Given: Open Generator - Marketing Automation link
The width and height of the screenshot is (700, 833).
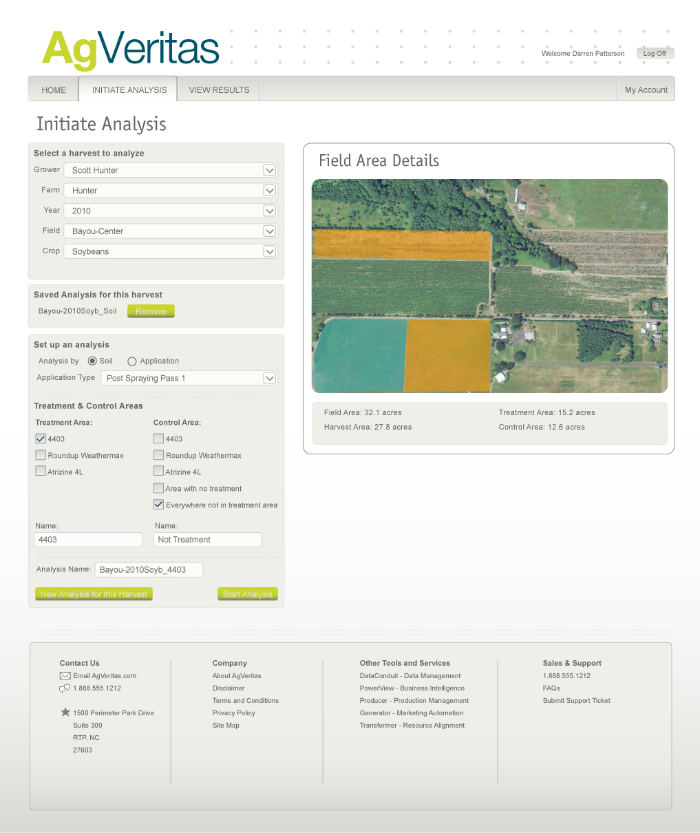Looking at the screenshot, I should tap(412, 713).
